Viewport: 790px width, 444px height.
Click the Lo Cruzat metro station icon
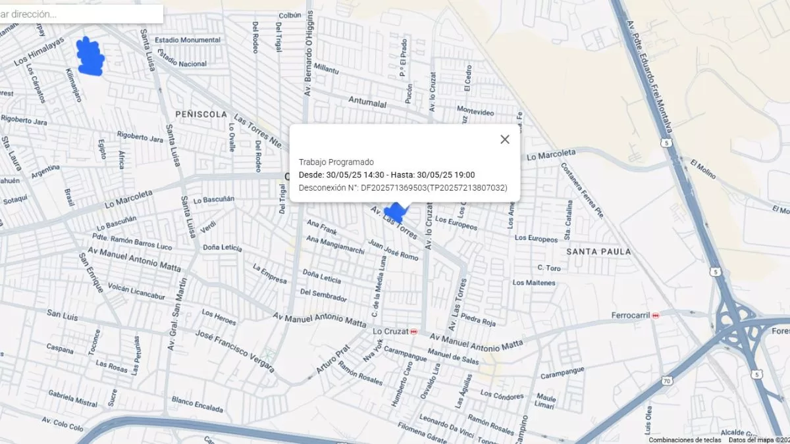click(413, 332)
